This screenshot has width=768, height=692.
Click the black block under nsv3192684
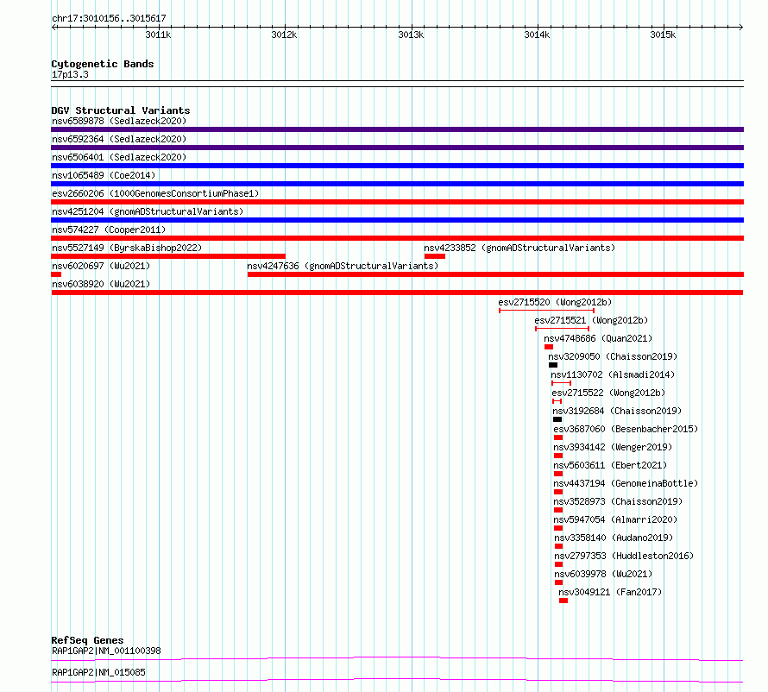point(557,419)
